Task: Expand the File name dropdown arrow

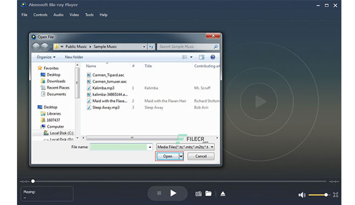Action: 150,147
